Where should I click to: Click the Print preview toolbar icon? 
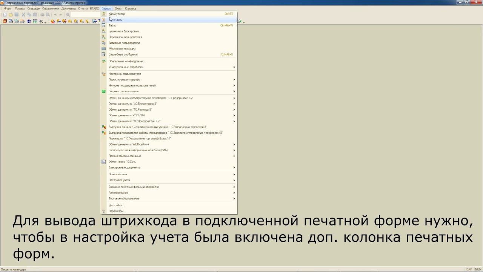[x=48, y=15]
